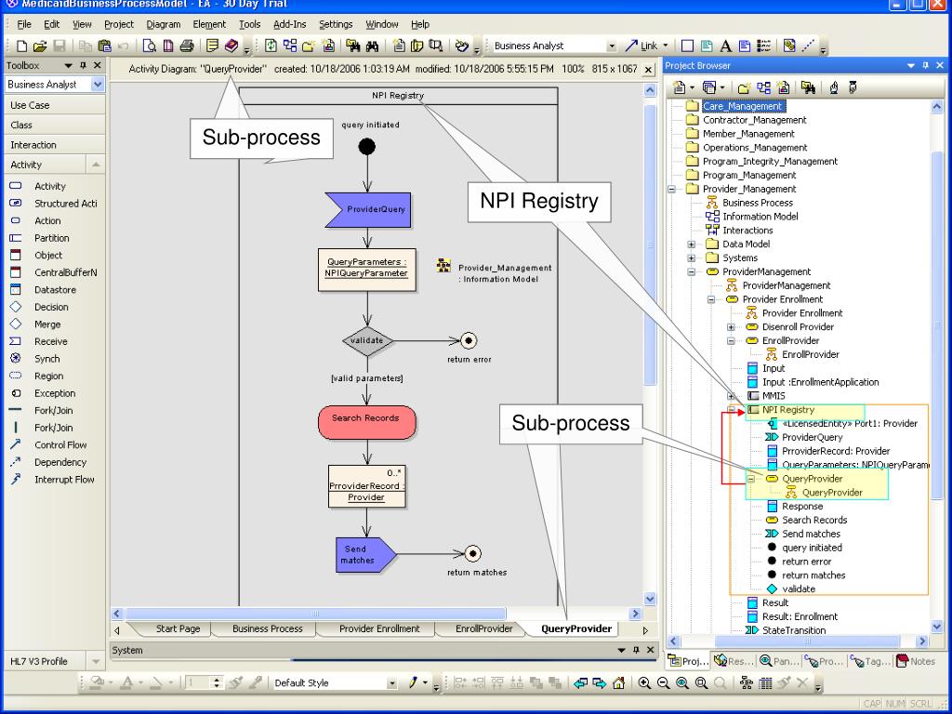Go to next diagram with forward arrow
The image size is (952, 714).
600,683
